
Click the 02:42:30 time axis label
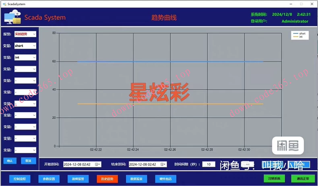(244, 149)
